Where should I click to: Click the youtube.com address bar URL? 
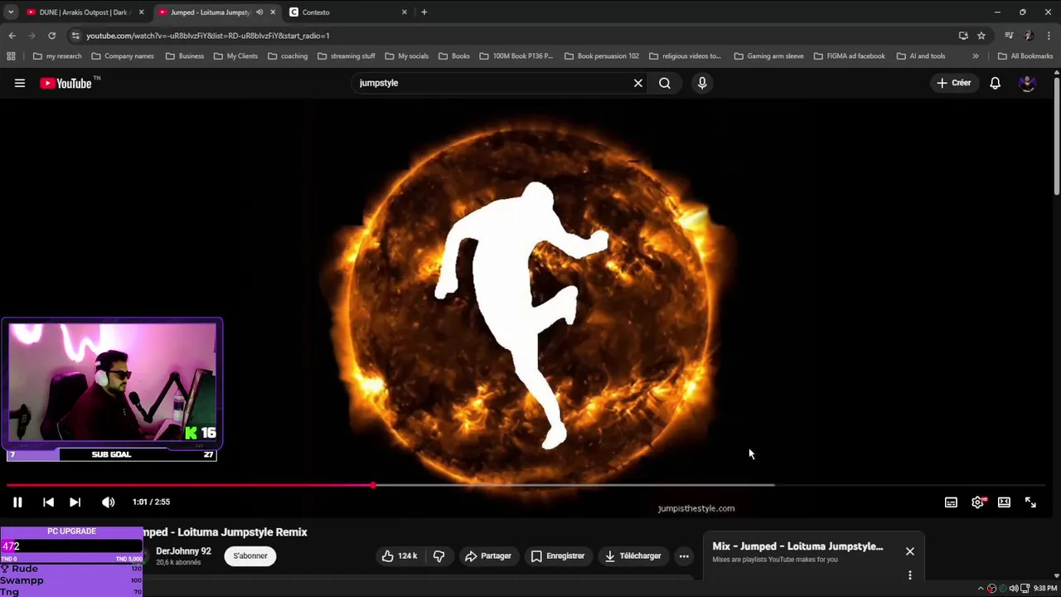(208, 36)
